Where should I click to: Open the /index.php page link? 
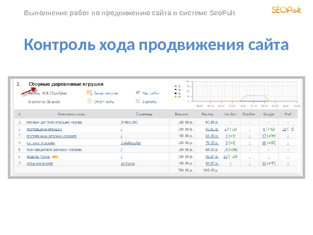point(129,122)
